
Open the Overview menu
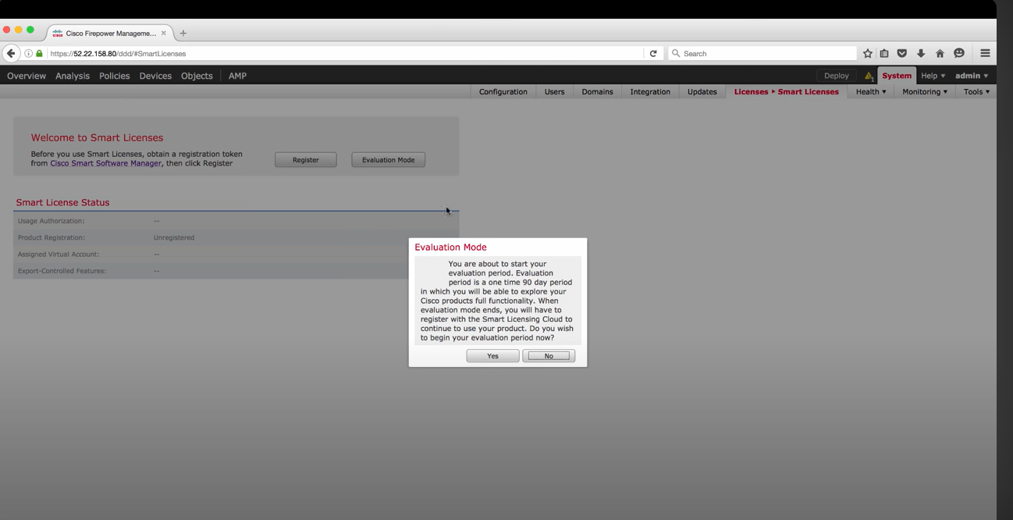(x=27, y=76)
